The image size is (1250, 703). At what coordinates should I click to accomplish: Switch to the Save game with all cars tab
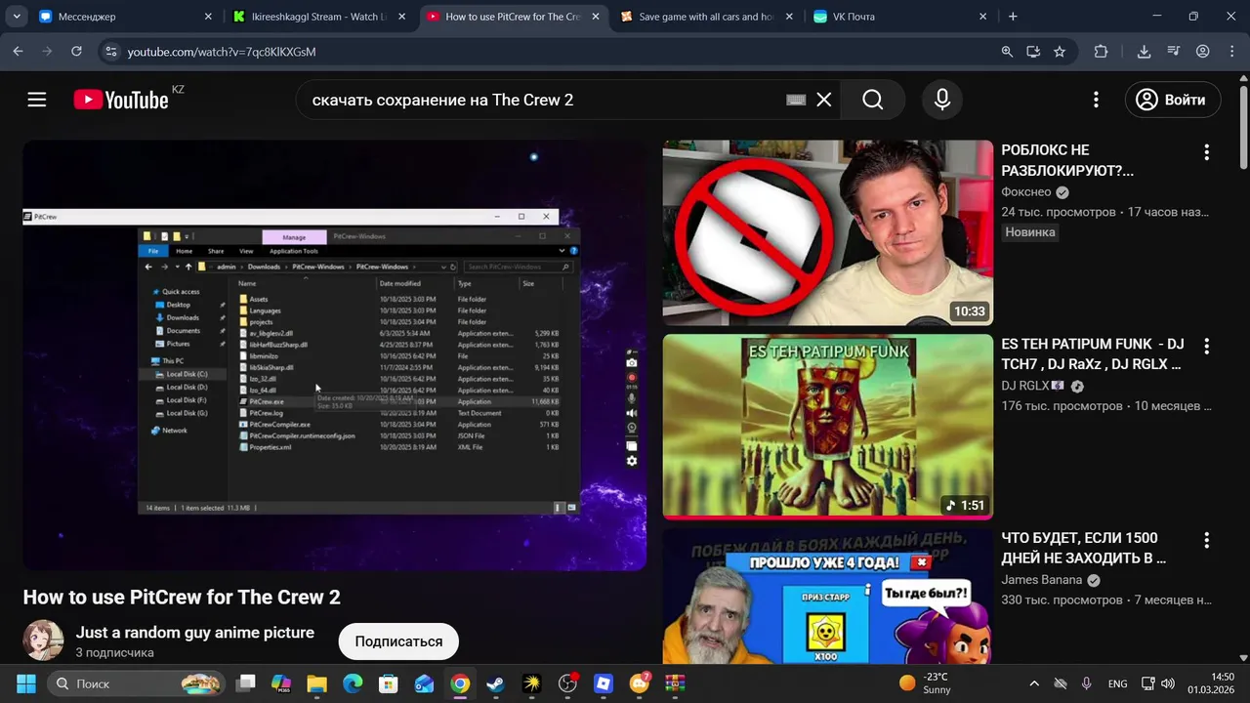pos(707,17)
